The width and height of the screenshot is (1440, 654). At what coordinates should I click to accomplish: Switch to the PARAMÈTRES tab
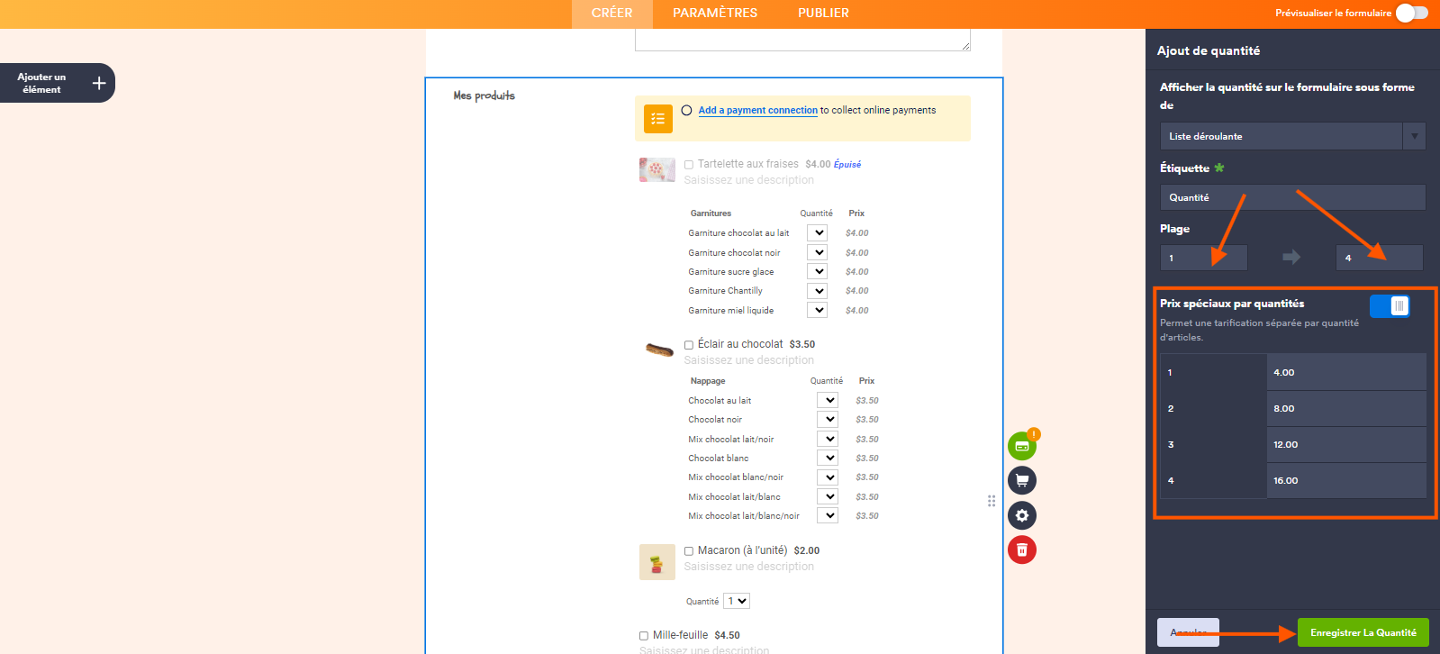tap(715, 14)
